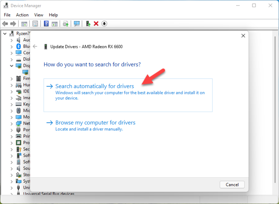Select the Keyboards icon in the tree
This screenshot has height=204, width=279.
pos(19,104)
